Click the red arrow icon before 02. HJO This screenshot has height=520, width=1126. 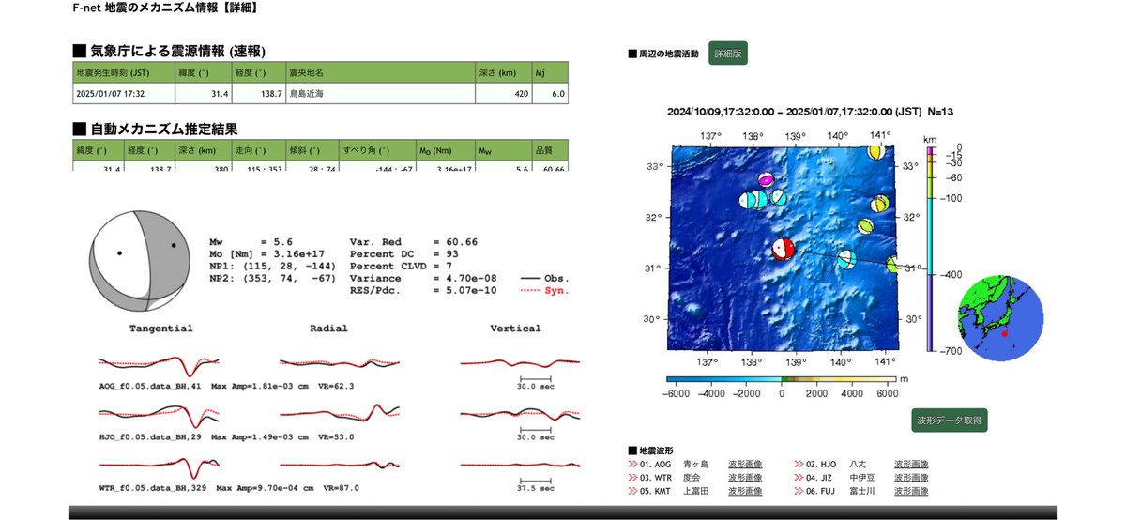coord(799,464)
